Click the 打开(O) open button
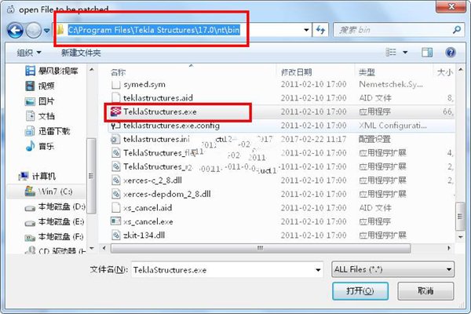Viewport: 471px width, 314px height. tap(360, 291)
